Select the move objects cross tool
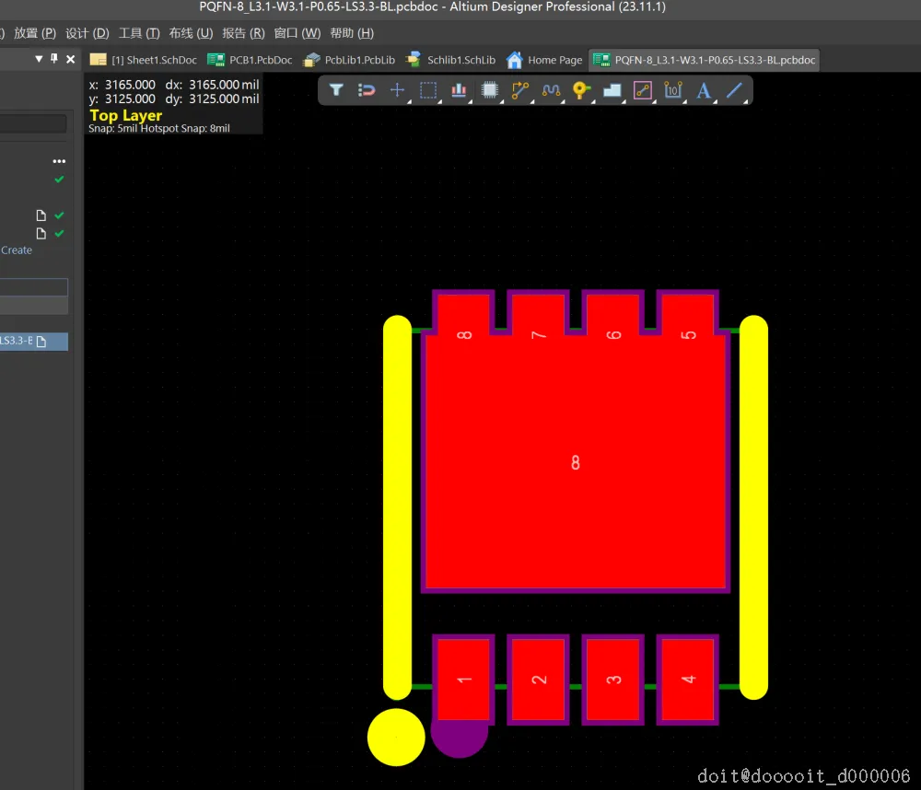 pyautogui.click(x=397, y=90)
